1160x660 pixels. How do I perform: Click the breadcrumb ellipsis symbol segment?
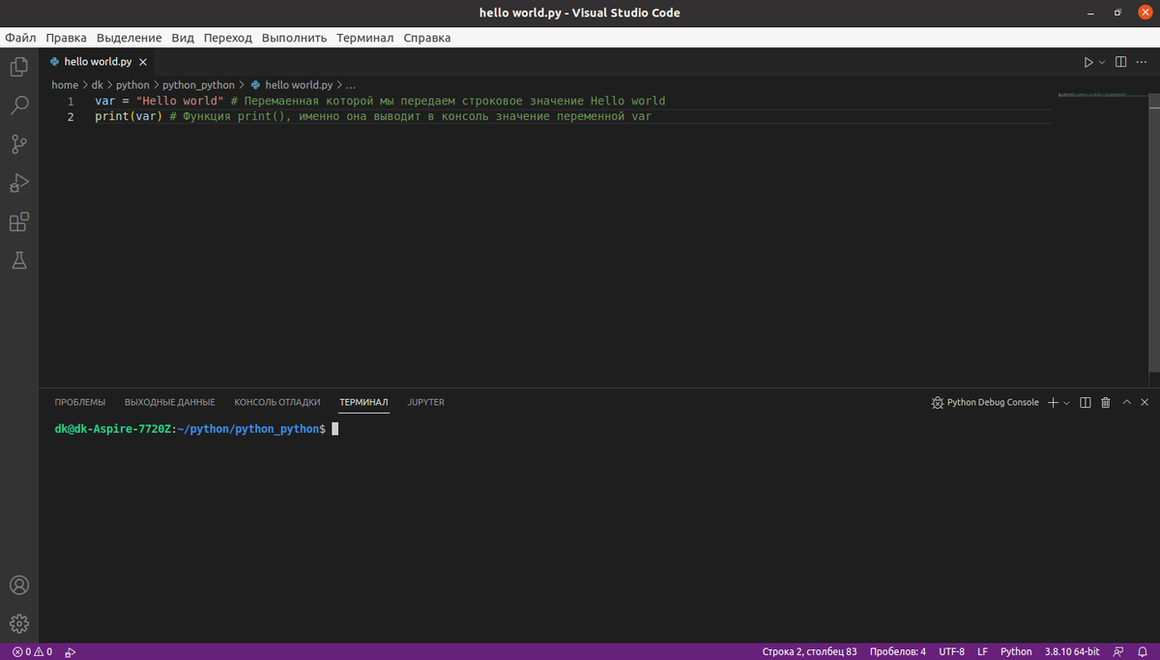351,85
